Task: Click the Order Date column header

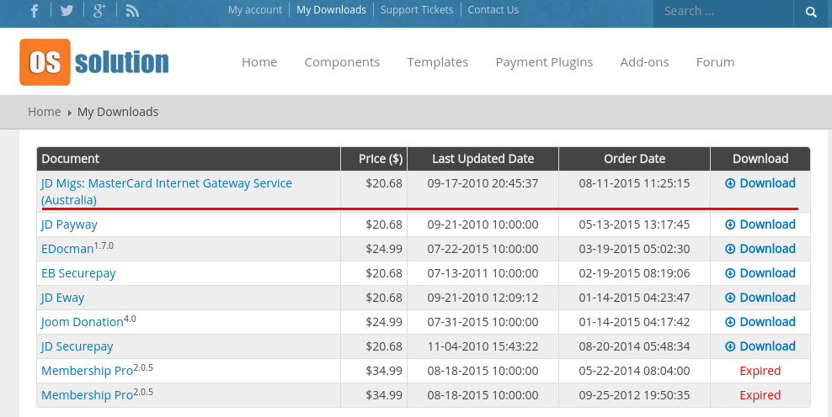Action: click(x=635, y=159)
